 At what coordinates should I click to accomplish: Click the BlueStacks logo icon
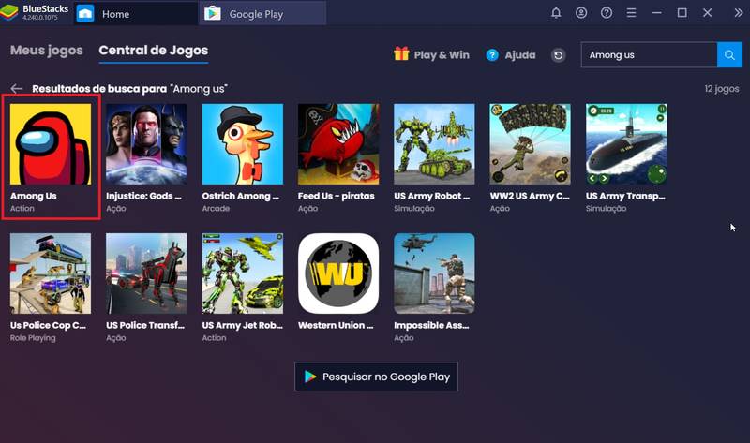pos(9,13)
